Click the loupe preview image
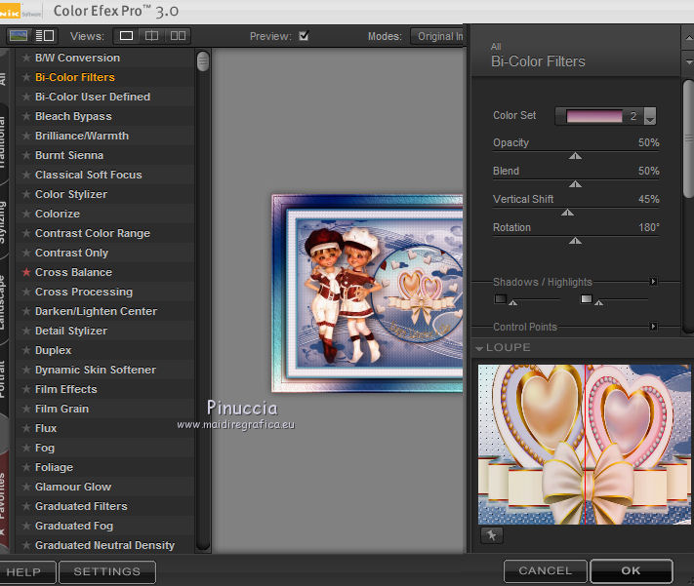This screenshot has width=694, height=586. point(585,445)
